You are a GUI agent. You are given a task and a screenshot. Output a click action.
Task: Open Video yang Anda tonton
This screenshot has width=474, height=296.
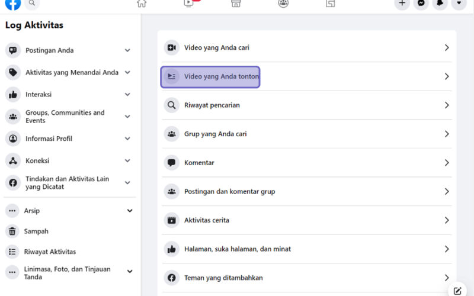tap(307, 76)
